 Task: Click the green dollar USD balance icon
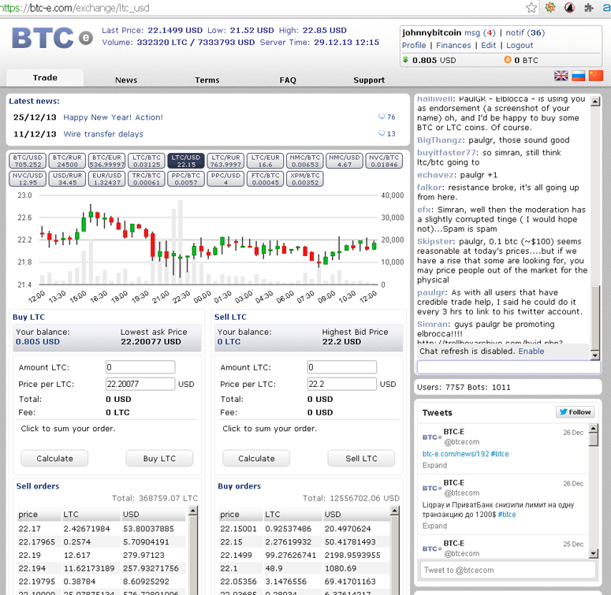[406, 60]
